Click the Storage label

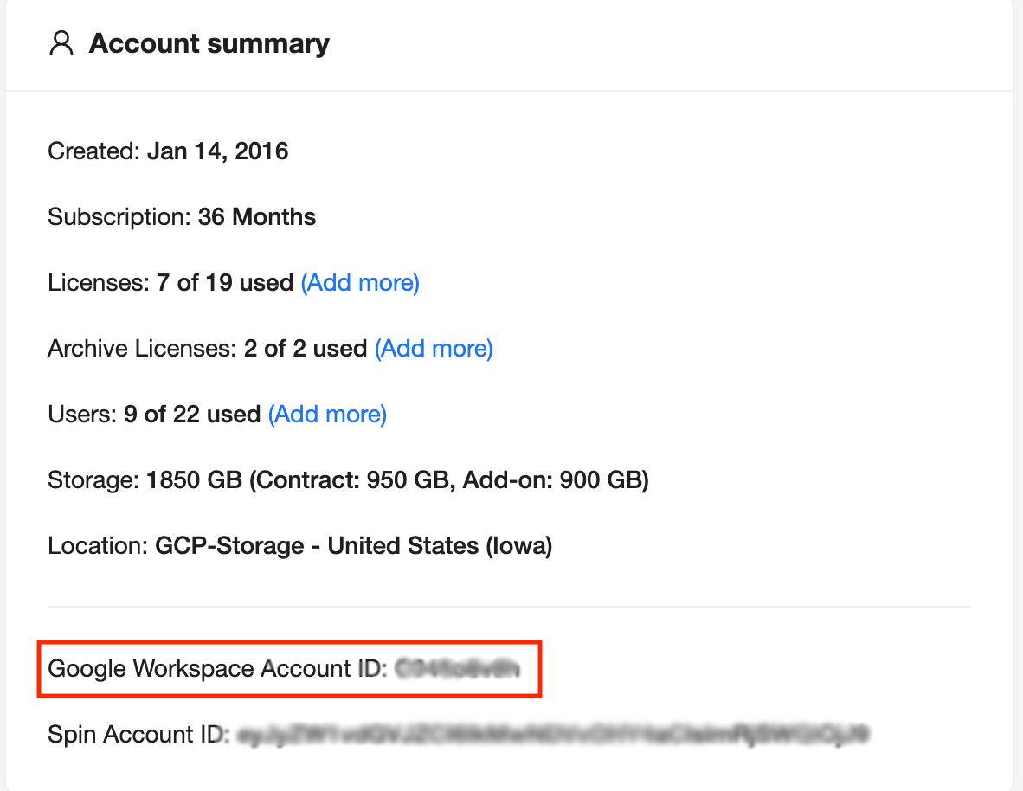click(x=93, y=479)
